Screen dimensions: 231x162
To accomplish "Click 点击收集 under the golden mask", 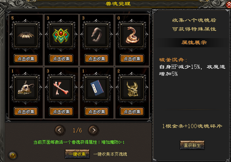I will tap(132, 112).
